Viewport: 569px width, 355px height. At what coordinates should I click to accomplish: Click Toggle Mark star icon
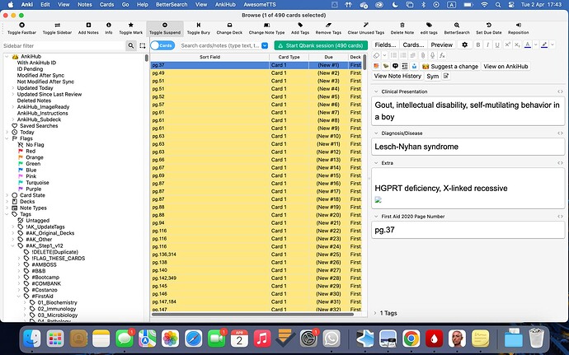tap(130, 25)
